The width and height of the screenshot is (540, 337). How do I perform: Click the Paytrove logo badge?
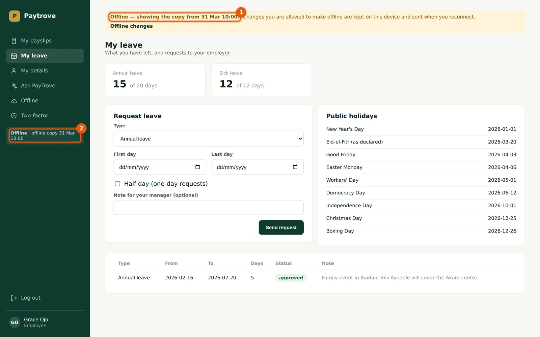pyautogui.click(x=15, y=16)
